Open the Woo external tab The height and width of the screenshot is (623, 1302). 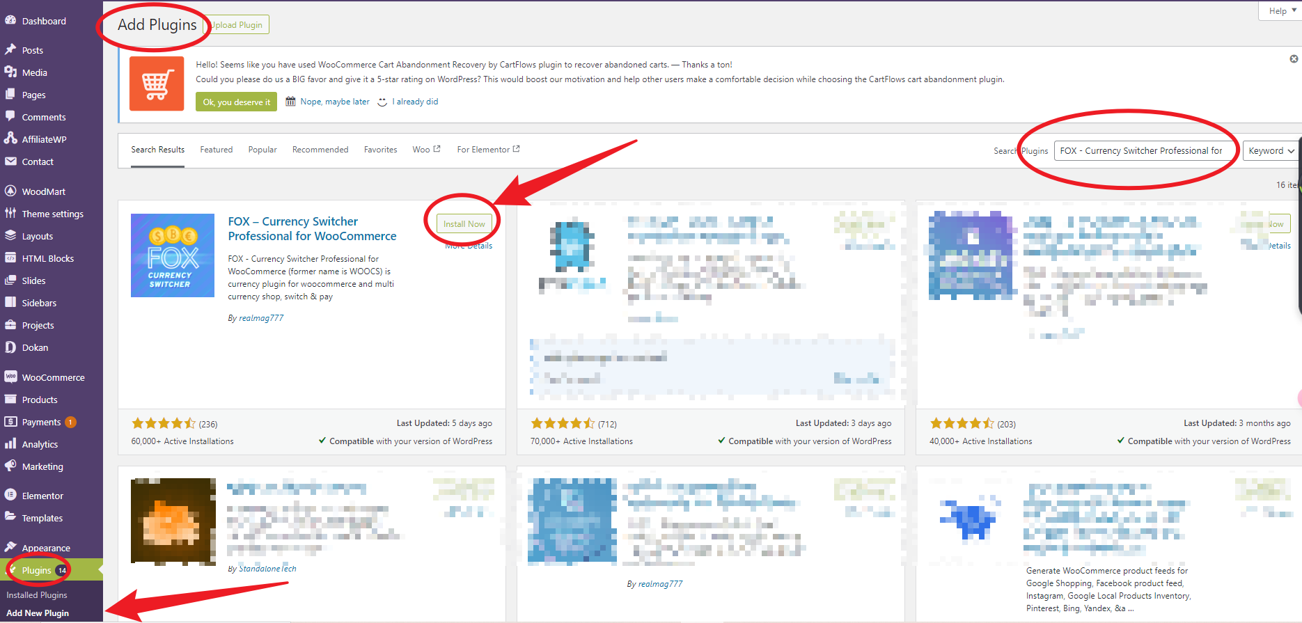coord(426,150)
